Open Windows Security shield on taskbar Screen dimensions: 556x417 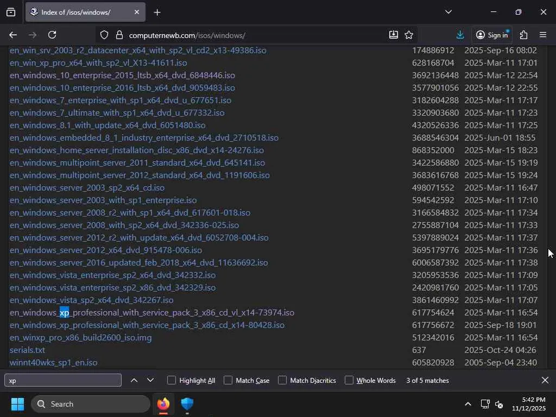(x=187, y=404)
